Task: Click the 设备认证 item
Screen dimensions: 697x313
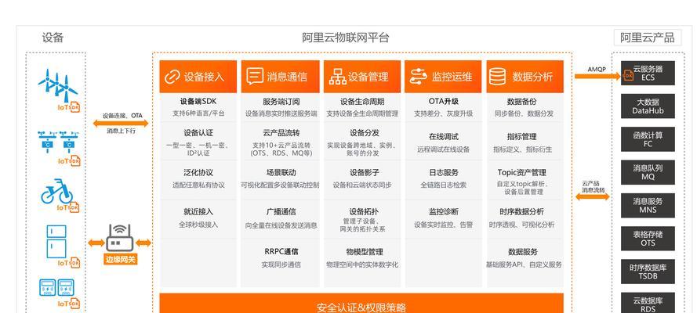Action: coord(198,132)
